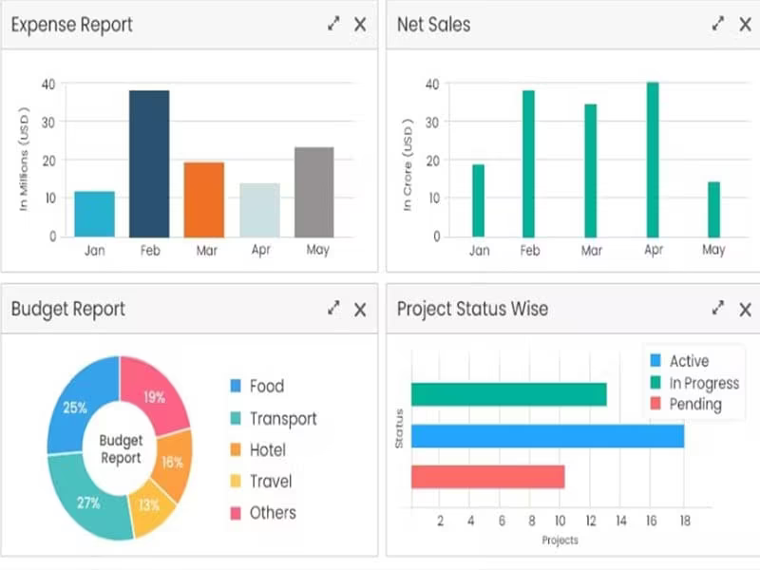Toggle the Active series in legend
The width and height of the screenshot is (760, 570).
679,361
